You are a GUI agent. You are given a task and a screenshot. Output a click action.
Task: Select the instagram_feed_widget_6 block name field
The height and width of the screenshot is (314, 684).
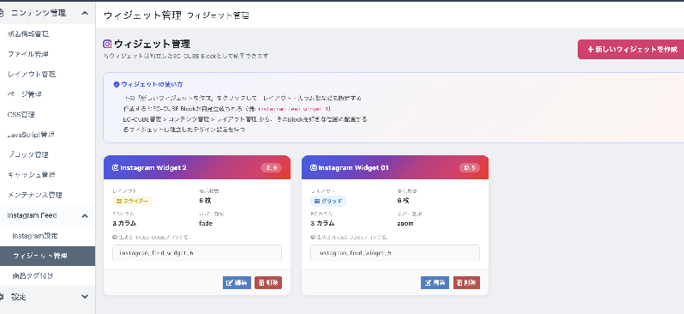[197, 253]
